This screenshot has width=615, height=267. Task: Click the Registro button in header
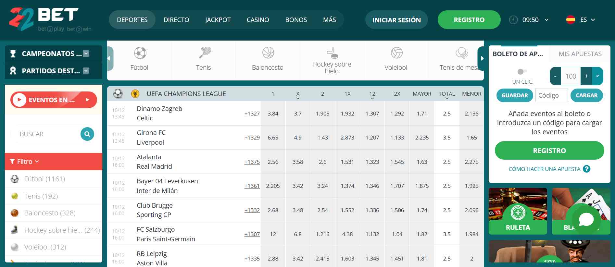(x=469, y=20)
